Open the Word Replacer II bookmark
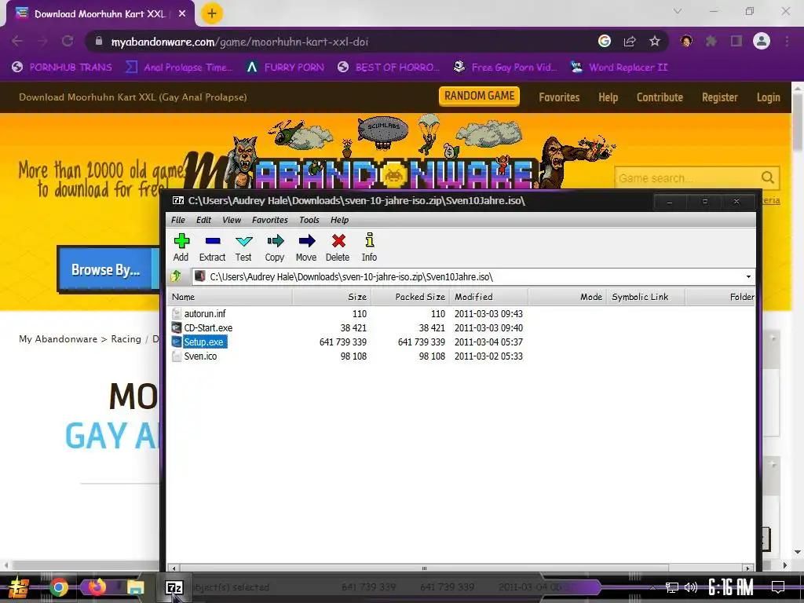This screenshot has width=804, height=603. point(619,68)
